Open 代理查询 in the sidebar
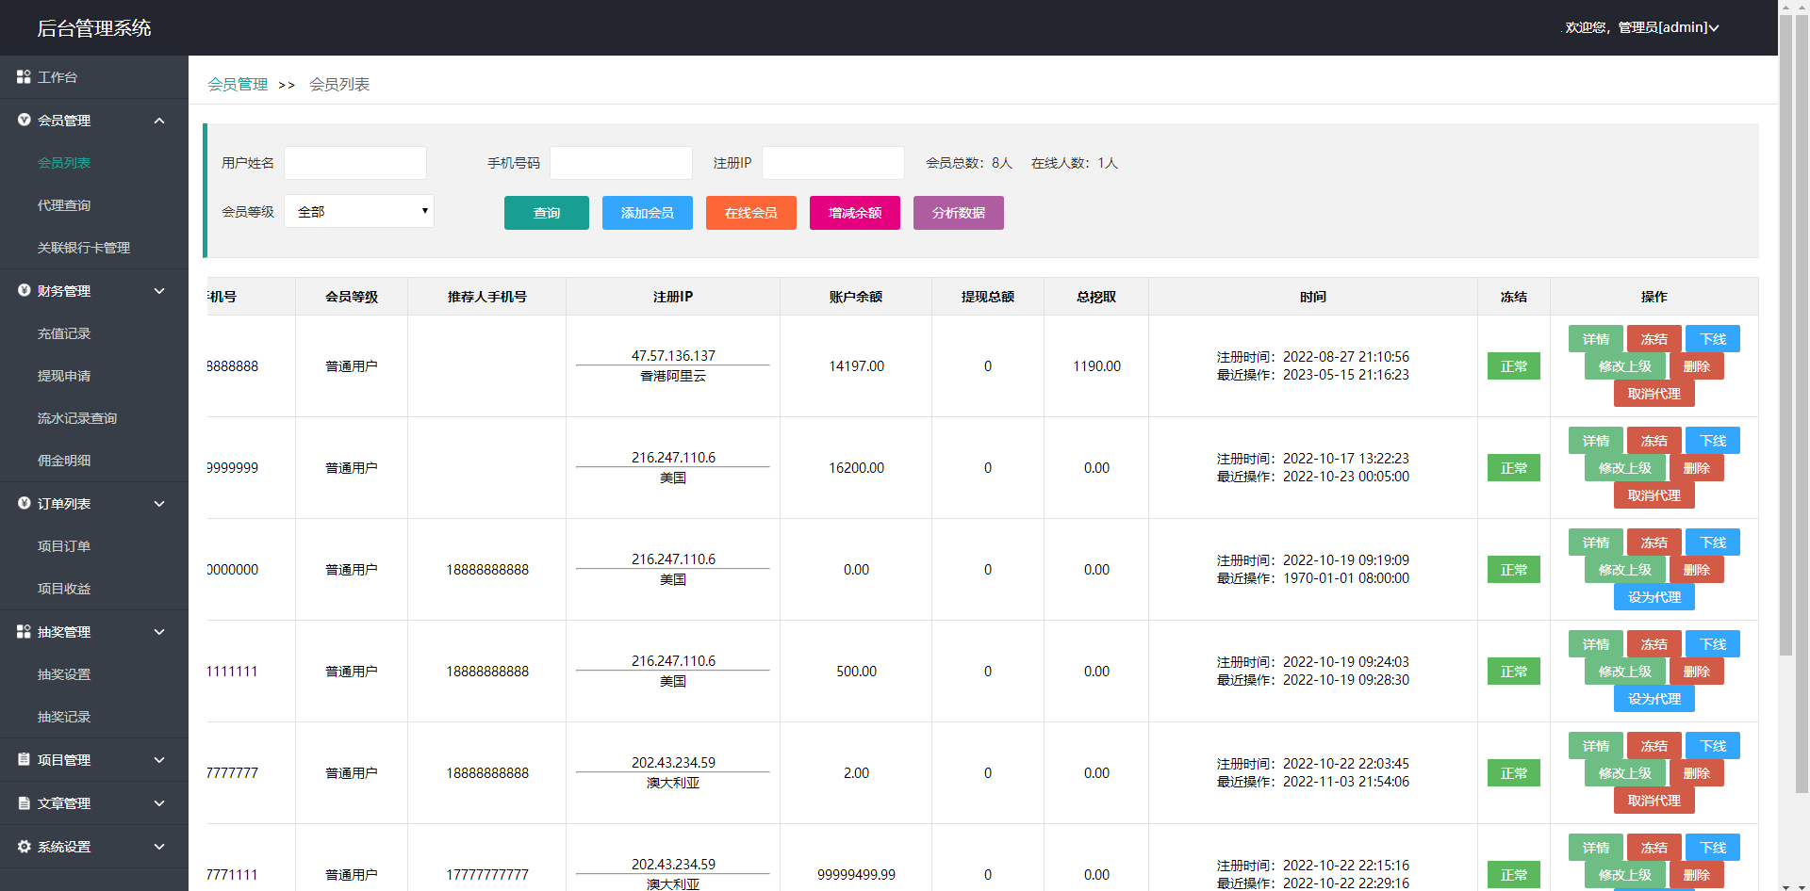Screen dimensions: 1810x891 (64, 205)
